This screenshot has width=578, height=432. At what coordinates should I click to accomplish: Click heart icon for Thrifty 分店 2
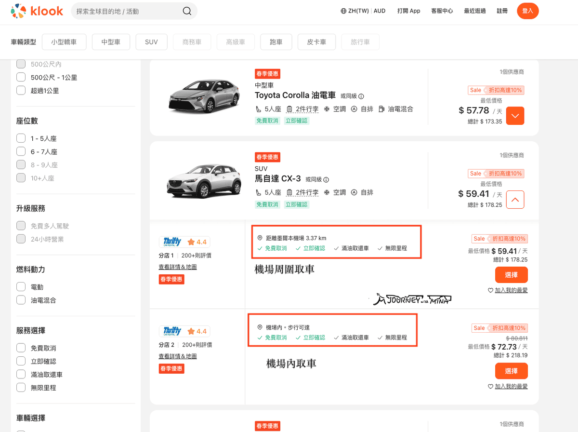pos(491,386)
